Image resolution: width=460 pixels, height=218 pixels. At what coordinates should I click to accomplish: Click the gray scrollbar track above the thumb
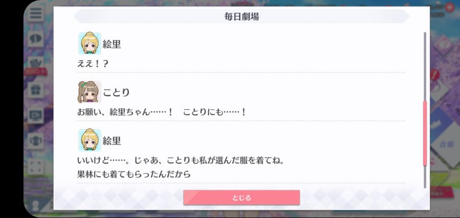coord(425,66)
